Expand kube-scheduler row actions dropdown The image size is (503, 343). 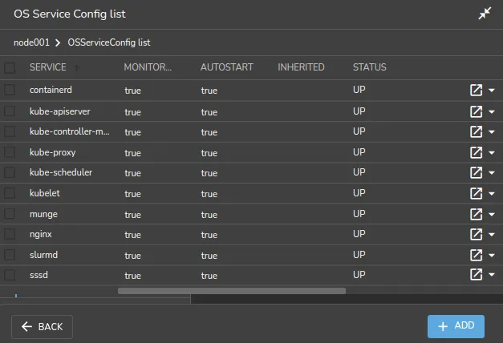(x=492, y=173)
